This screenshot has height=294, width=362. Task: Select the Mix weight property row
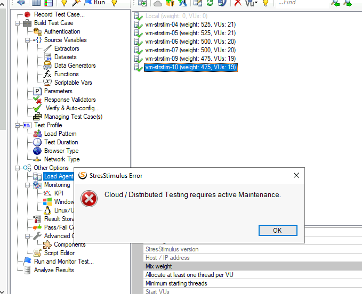253,266
